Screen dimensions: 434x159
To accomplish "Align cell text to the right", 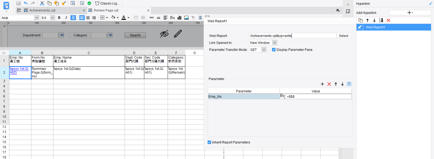I will (94, 18).
